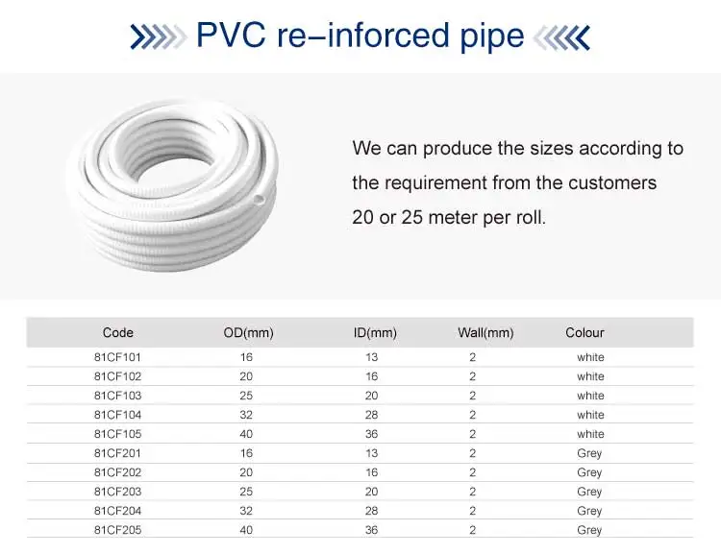This screenshot has height=554, width=721.
Task: Click the PVC re-inforced pipe title
Action: 360,36
